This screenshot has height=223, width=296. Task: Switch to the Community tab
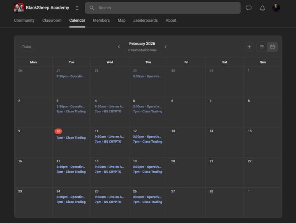point(24,21)
